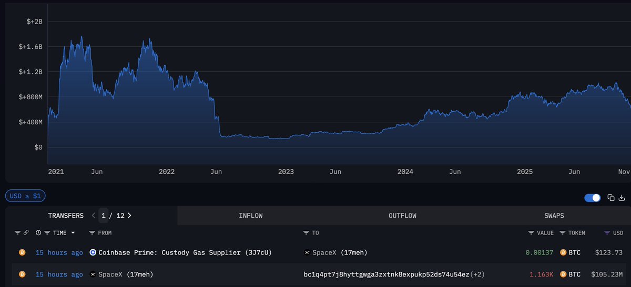Click the 1.163K value cell
The width and height of the screenshot is (631, 287).
(542, 274)
